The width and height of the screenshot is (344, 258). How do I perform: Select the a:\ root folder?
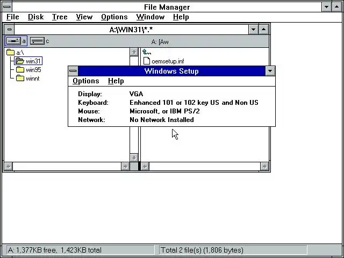pos(15,53)
